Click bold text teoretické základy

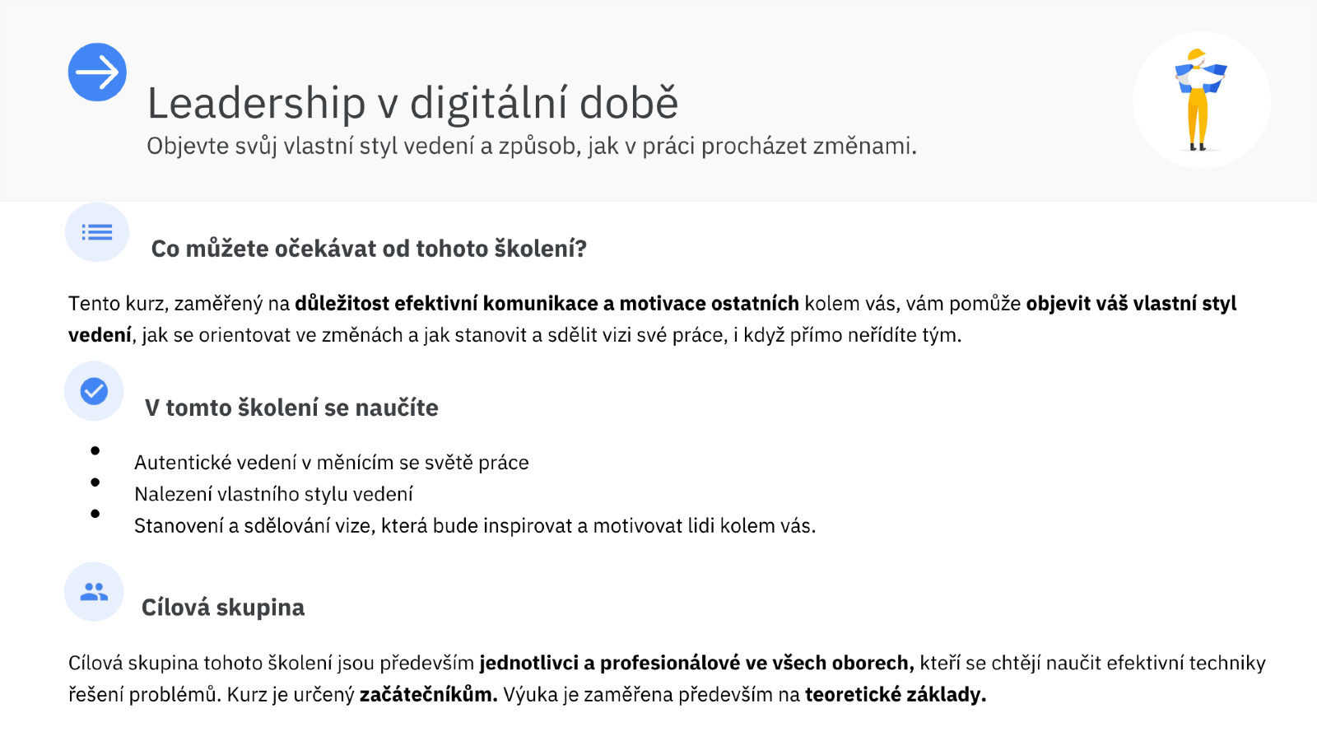point(896,694)
